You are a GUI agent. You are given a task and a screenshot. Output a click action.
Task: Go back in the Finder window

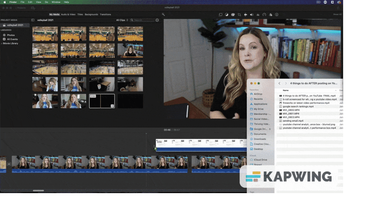tap(279, 83)
